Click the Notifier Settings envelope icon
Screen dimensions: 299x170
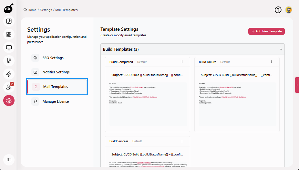tap(35, 72)
